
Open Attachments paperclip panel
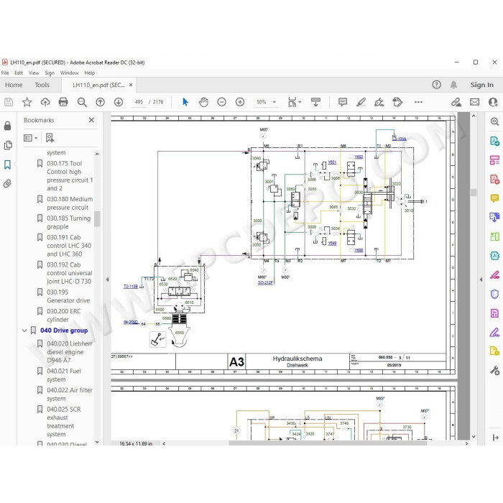(7, 183)
